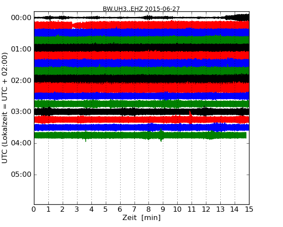Click x-axis tick label 5
The image size is (283, 227).
point(106,210)
